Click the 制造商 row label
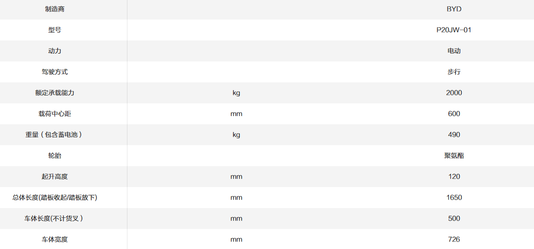Screen dimensions: 534x249 pyautogui.click(x=55, y=9)
